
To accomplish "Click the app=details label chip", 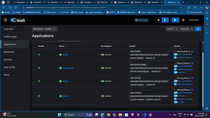I will coord(135,51).
